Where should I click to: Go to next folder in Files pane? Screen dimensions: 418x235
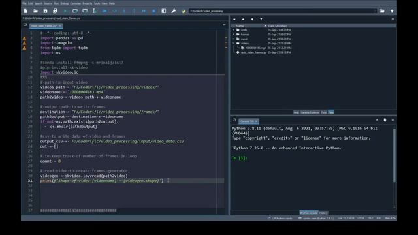click(243, 19)
